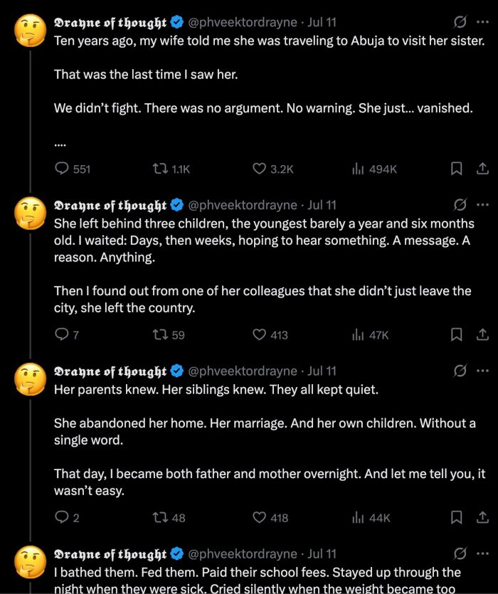
Task: Share the first tweet about Abuja
Action: coord(482,169)
